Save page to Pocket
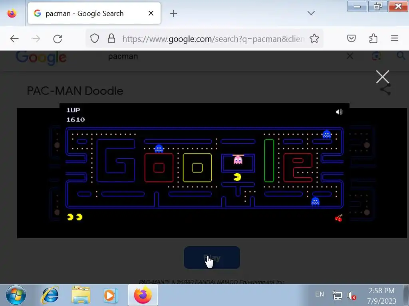 coord(351,39)
